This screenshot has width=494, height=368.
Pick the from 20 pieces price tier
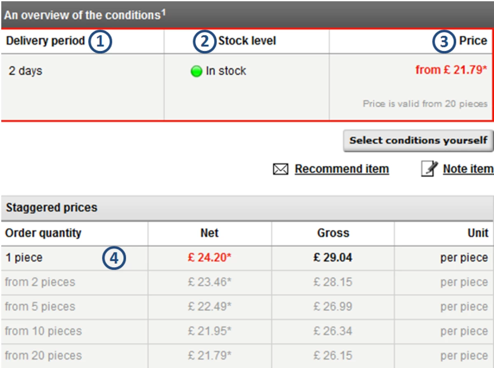pyautogui.click(x=43, y=355)
